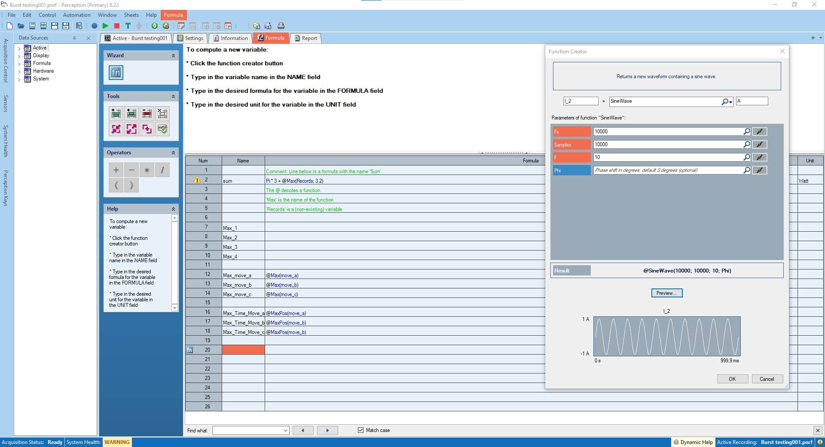Click the collapse arrows tool icon

pyautogui.click(x=116, y=129)
